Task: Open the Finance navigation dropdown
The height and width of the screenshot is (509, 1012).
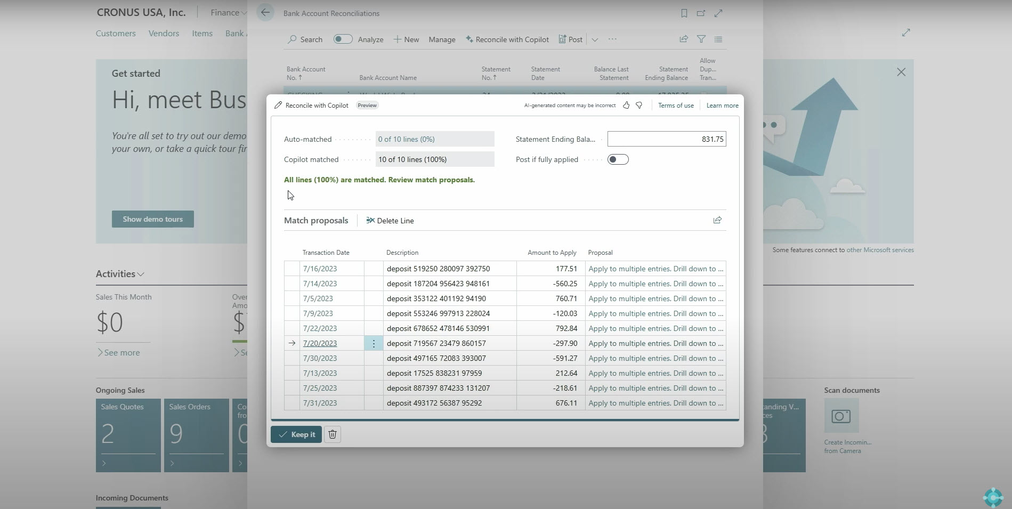Action: [228, 13]
